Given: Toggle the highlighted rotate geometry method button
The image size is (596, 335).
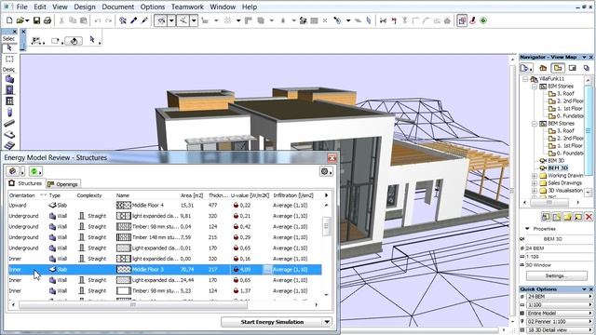Looking at the screenshot, I should tap(74, 41).
